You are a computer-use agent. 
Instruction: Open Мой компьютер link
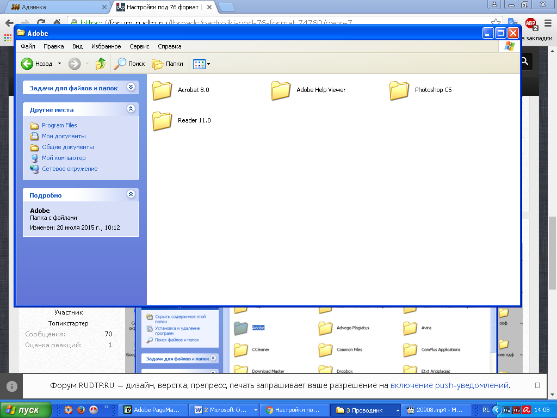click(64, 158)
